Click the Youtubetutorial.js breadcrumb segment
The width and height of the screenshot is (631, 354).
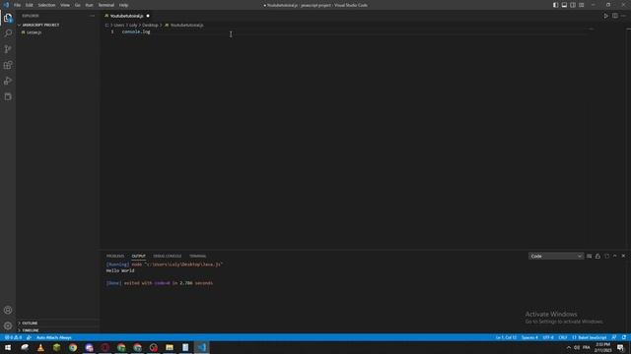coord(186,25)
